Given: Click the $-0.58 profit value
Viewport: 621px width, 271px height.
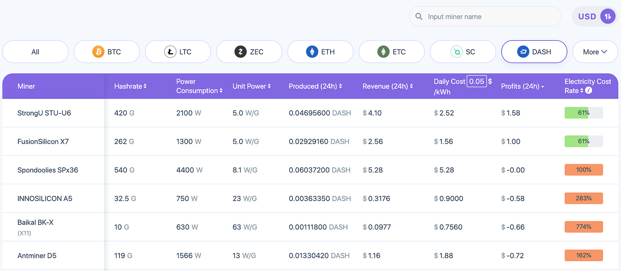Looking at the screenshot, I should pyautogui.click(x=513, y=198).
